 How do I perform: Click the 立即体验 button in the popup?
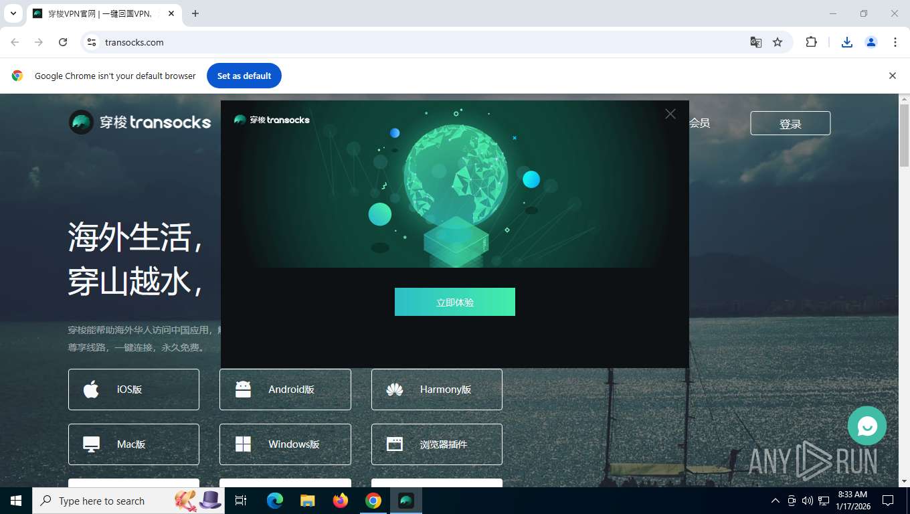455,302
